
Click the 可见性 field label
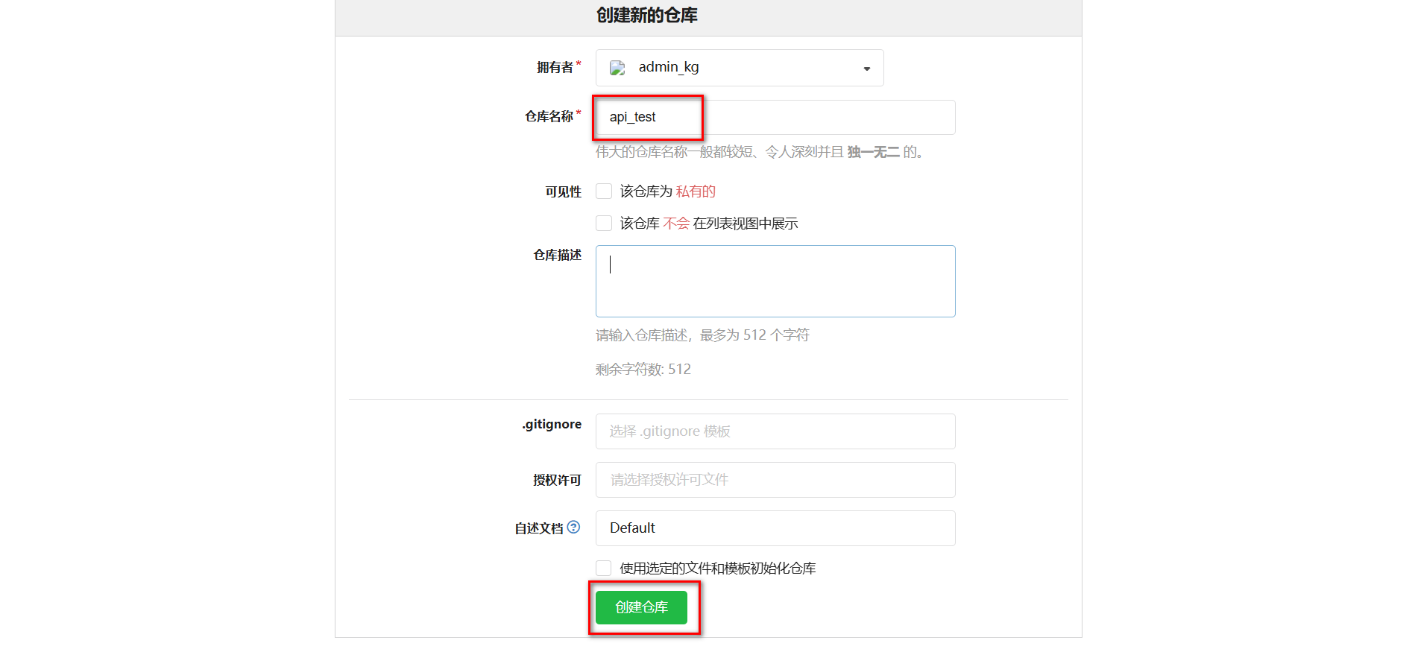point(563,192)
